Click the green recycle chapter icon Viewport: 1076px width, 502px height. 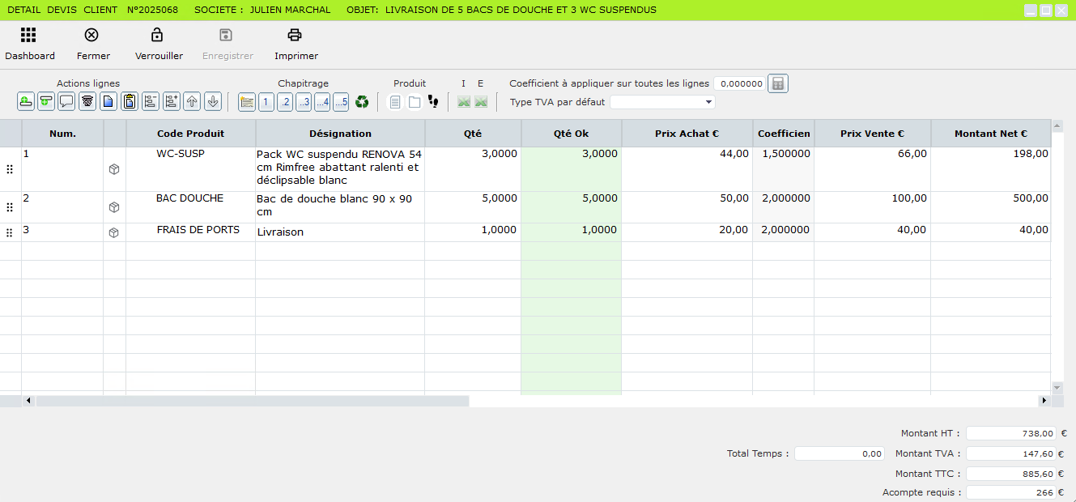click(x=362, y=102)
